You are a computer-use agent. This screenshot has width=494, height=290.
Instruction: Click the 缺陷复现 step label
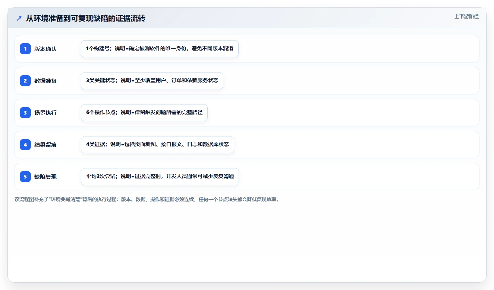(x=45, y=177)
